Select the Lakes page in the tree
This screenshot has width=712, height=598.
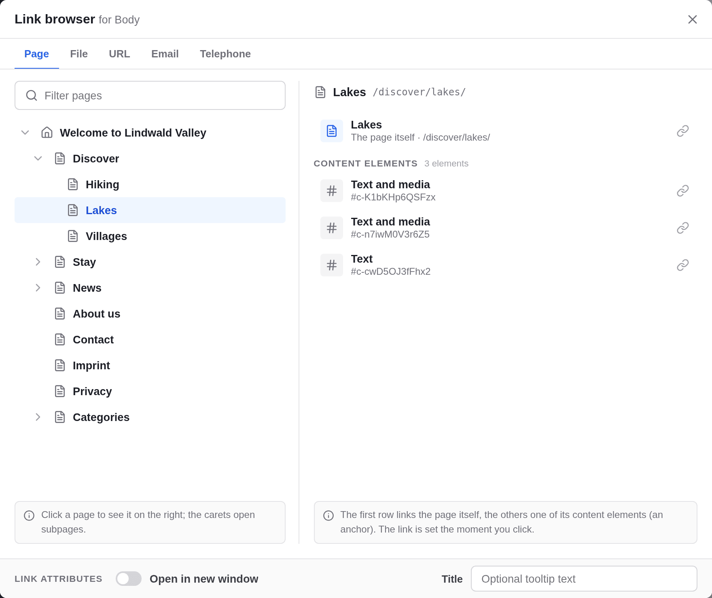(x=150, y=210)
